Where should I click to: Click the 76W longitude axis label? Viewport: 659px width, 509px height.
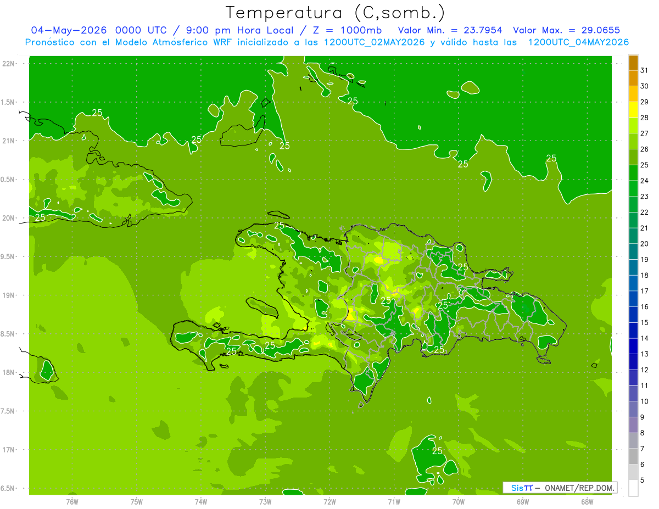72,501
